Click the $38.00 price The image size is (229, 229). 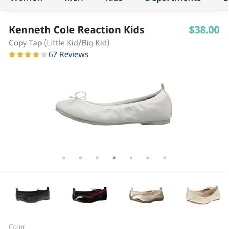pos(204,30)
